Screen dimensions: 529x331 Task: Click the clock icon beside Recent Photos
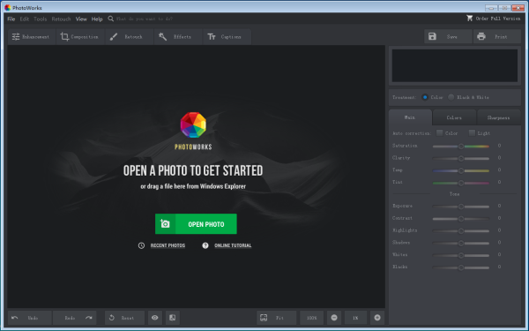pos(141,245)
